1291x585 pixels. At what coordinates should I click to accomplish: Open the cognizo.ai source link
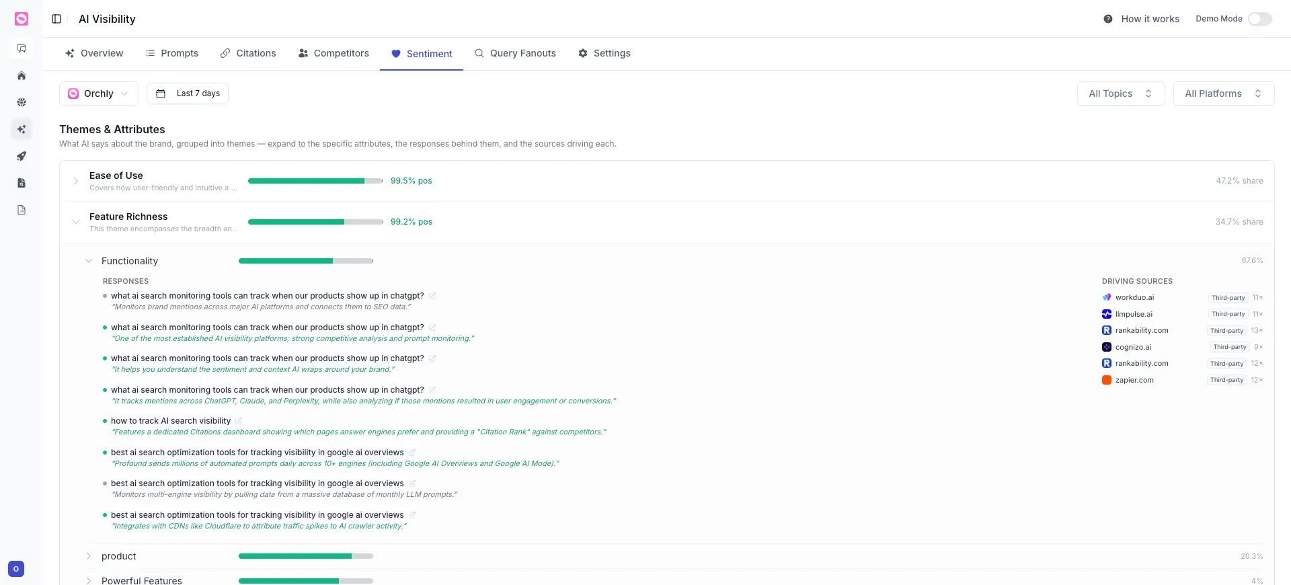pos(1133,347)
